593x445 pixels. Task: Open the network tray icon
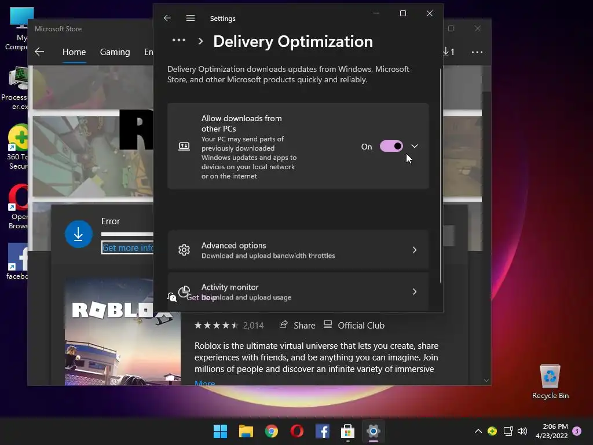[508, 431]
